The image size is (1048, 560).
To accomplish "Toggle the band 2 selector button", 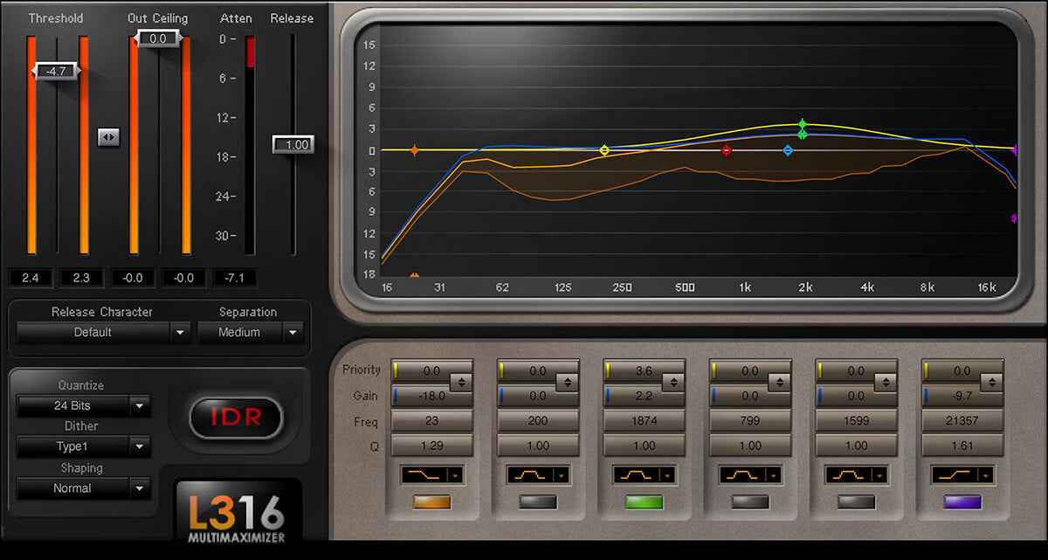I will [x=538, y=501].
